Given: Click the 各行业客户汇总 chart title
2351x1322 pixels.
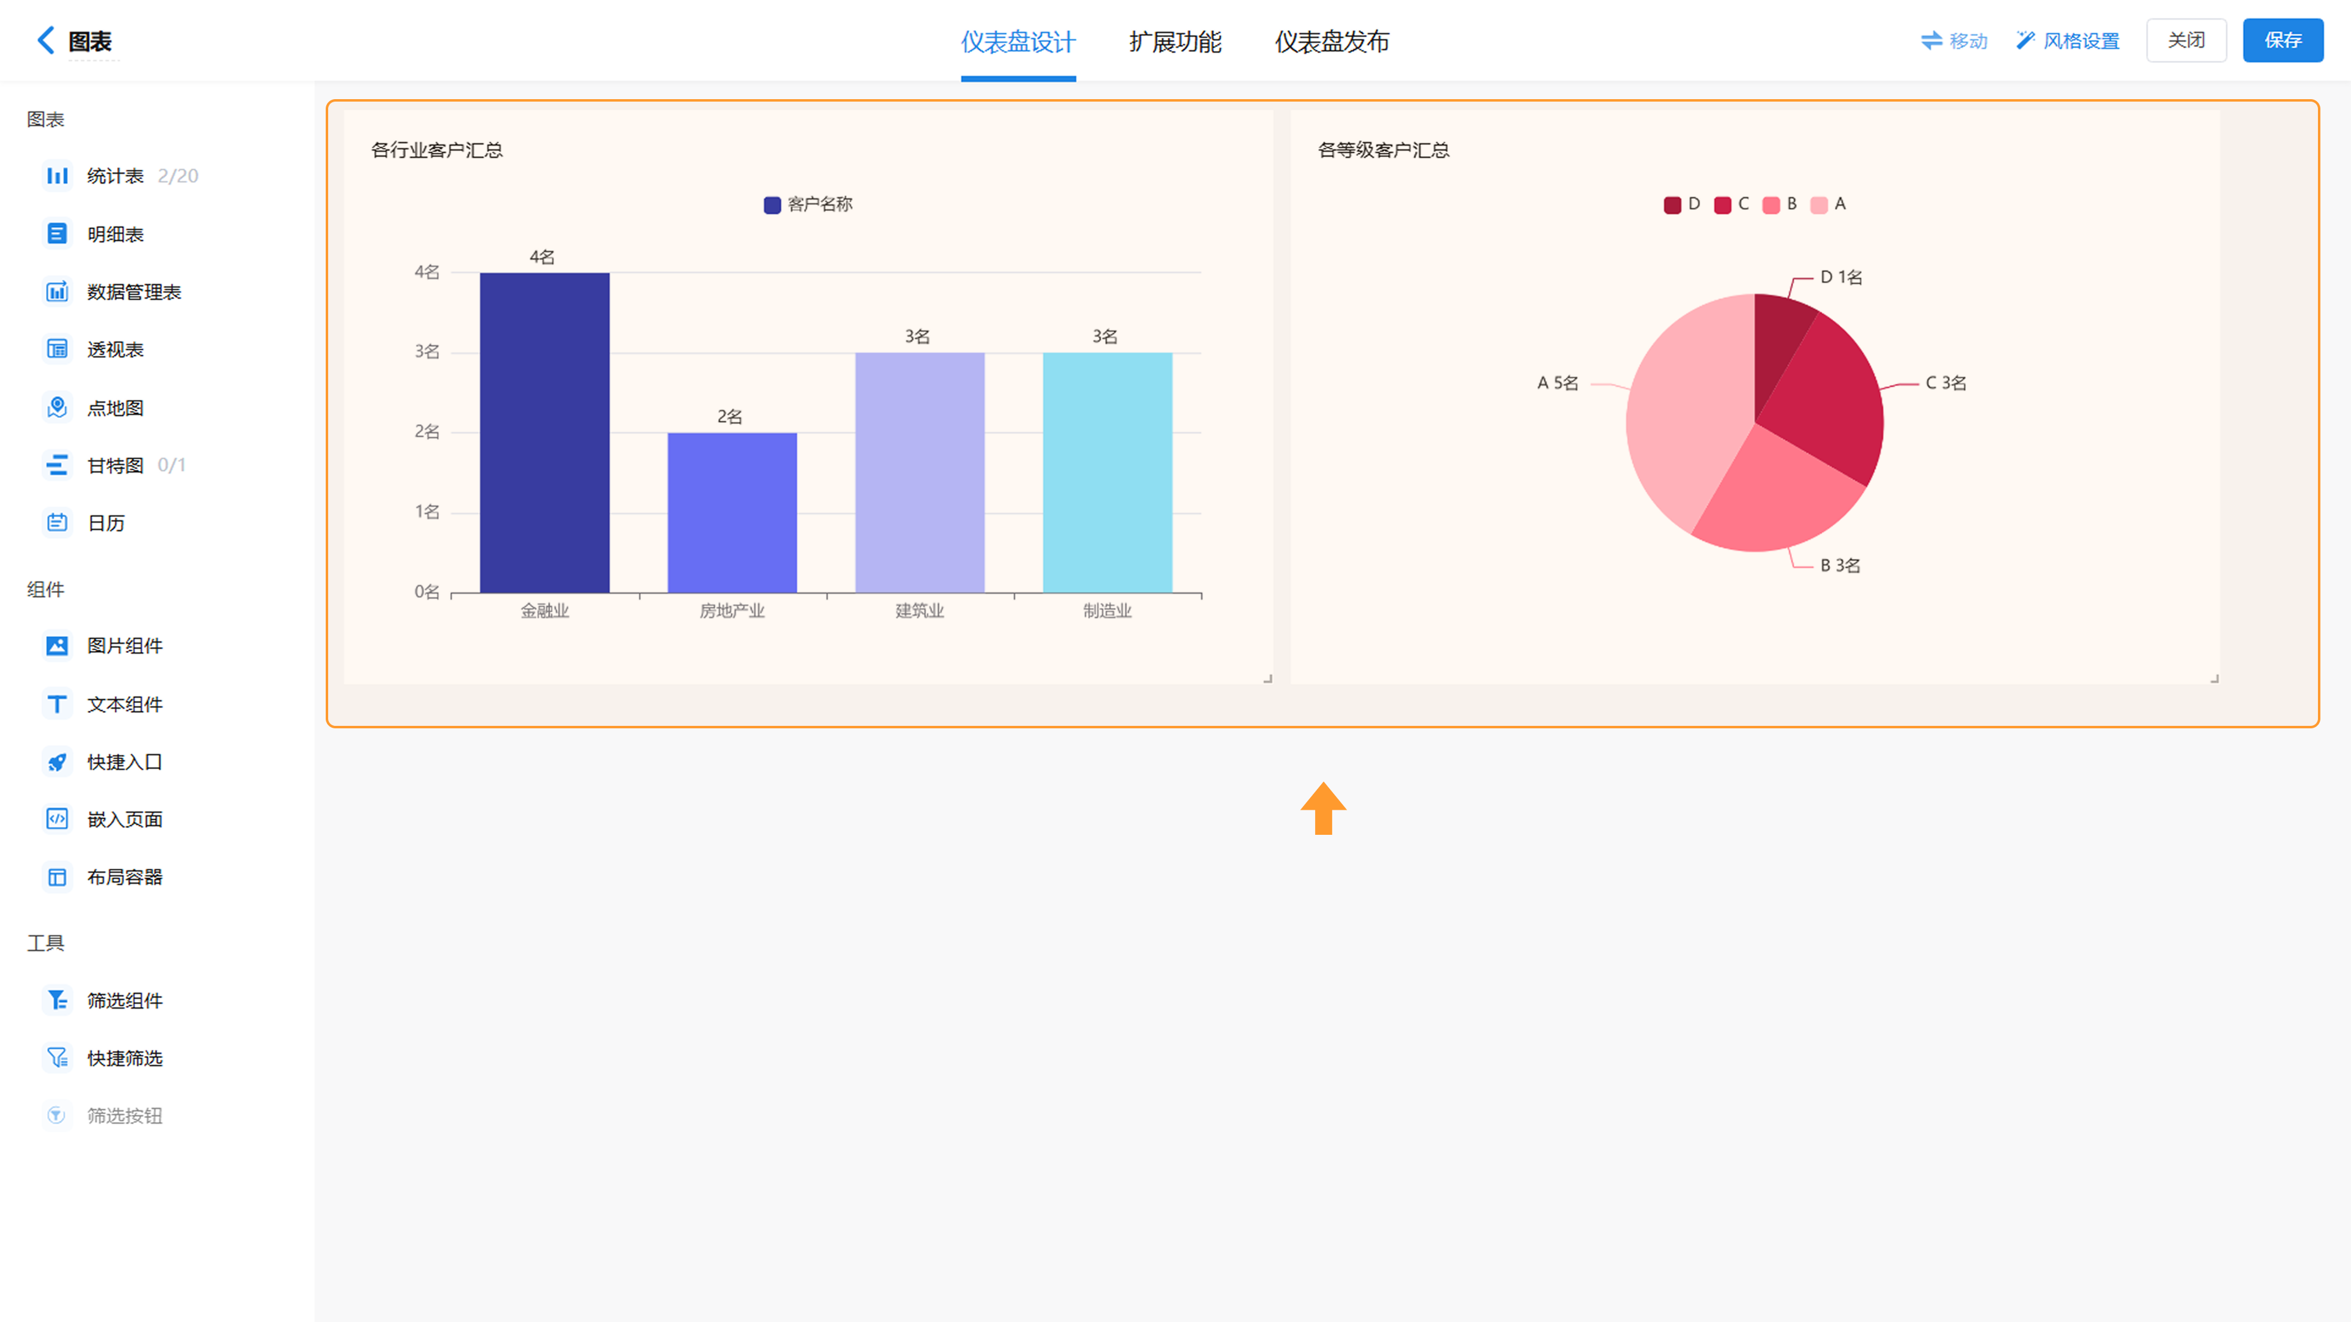Looking at the screenshot, I should click(437, 149).
